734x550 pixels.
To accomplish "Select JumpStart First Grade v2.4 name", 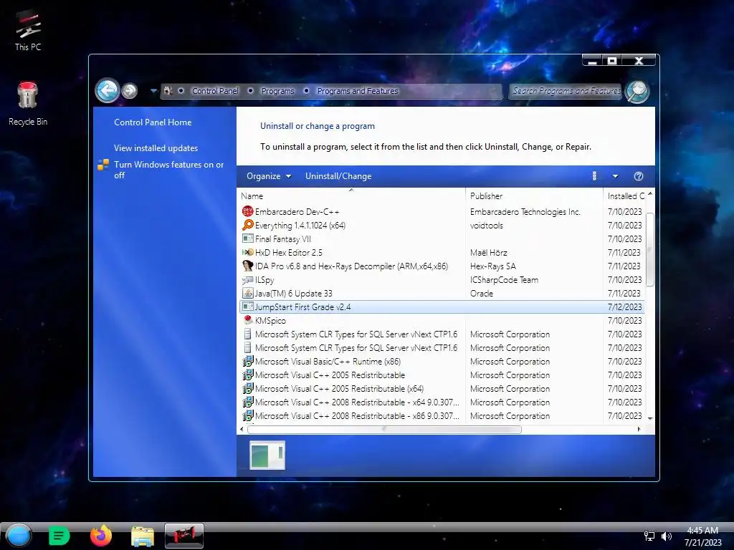I will pos(302,307).
